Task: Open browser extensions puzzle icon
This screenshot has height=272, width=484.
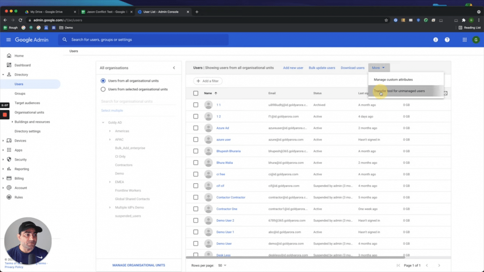Action: point(464,20)
